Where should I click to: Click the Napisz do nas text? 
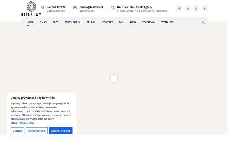(87, 11)
